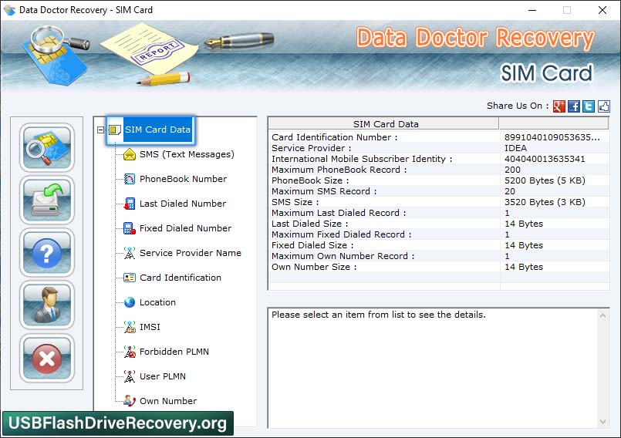Click the thumbs-up like icon
The height and width of the screenshot is (438, 621).
click(x=603, y=106)
